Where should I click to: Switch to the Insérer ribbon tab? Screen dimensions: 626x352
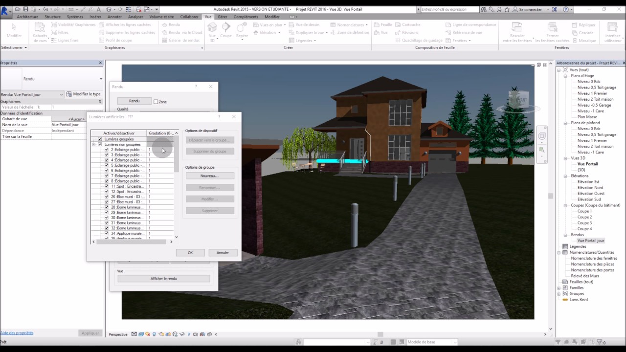click(95, 17)
